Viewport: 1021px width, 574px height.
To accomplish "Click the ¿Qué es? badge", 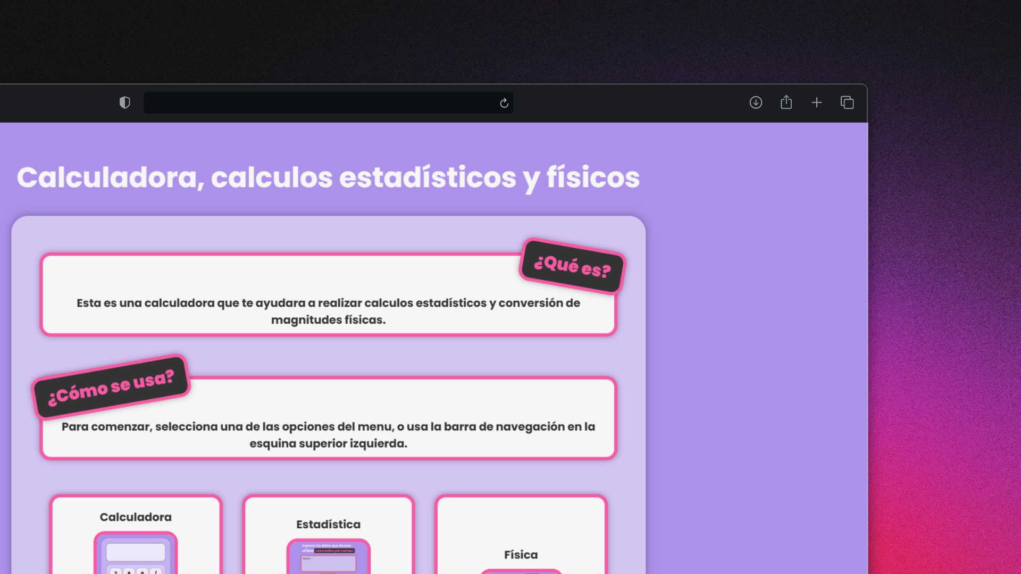I will [x=572, y=266].
